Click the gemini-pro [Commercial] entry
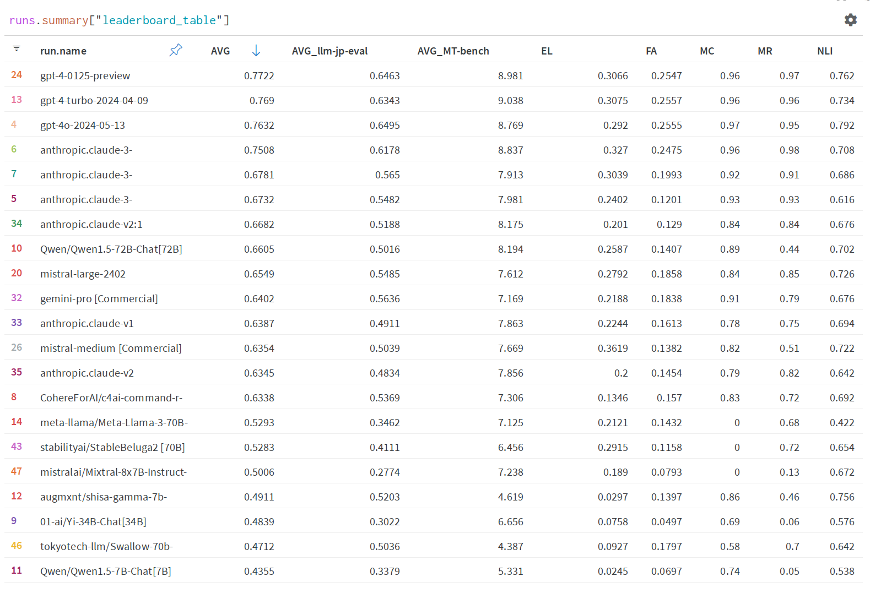Viewport: 870px width, 593px height. point(99,299)
